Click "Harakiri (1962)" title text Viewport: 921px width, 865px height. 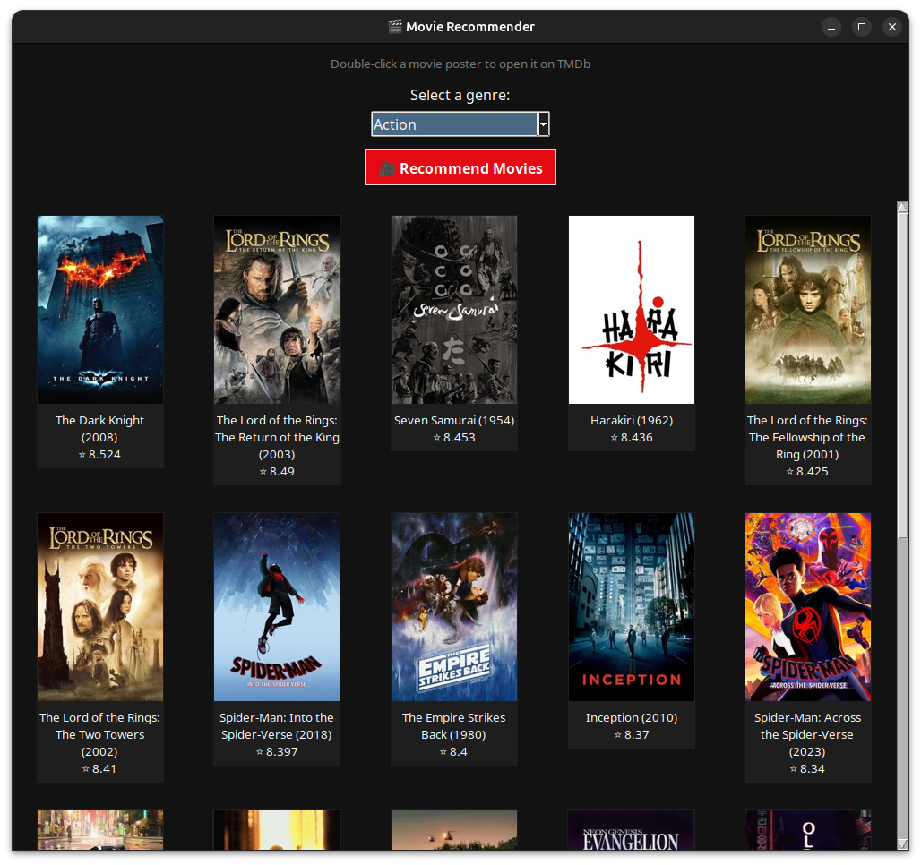click(632, 421)
